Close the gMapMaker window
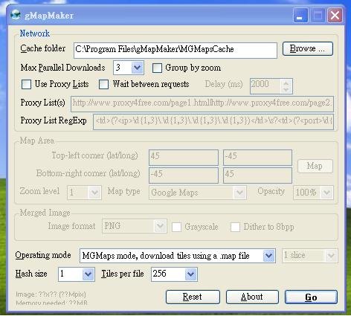This screenshot has width=351, height=316. 335,16
